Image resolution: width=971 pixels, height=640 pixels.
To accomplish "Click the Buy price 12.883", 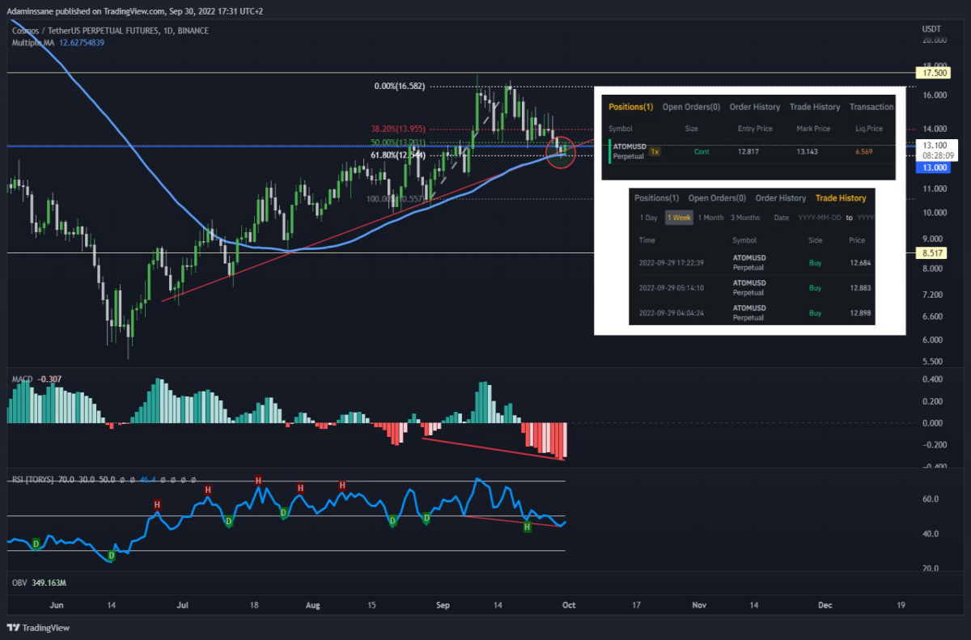I will pyautogui.click(x=861, y=287).
